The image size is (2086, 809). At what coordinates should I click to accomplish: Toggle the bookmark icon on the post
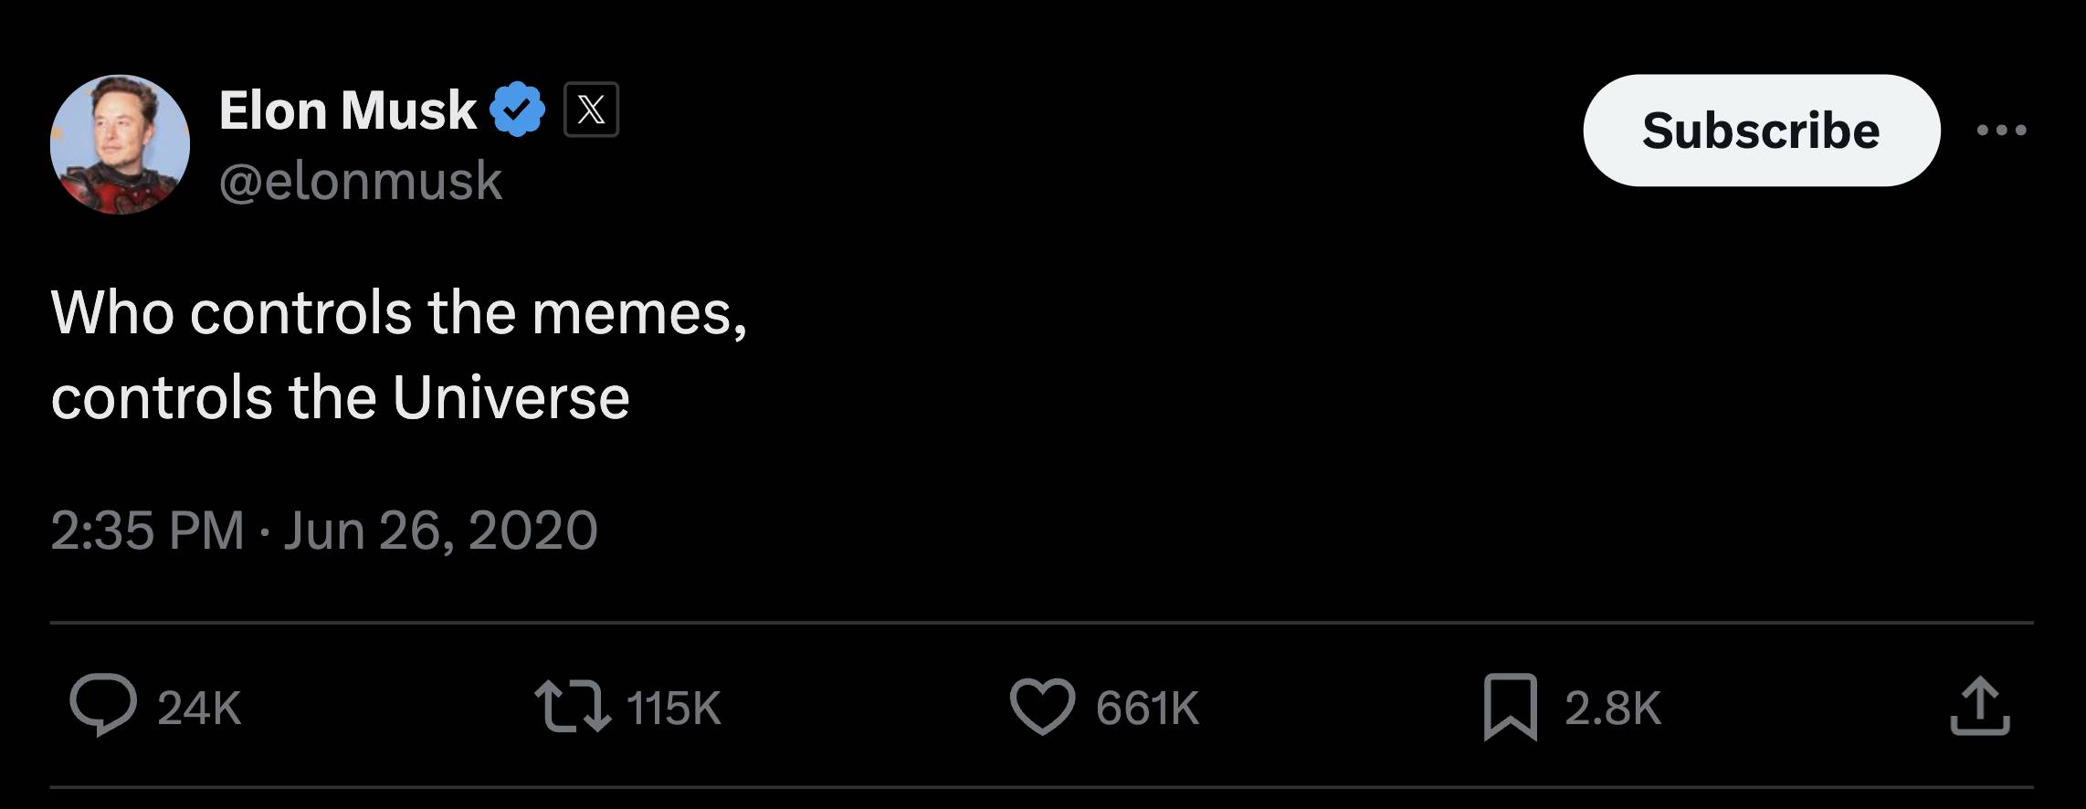pyautogui.click(x=1511, y=707)
